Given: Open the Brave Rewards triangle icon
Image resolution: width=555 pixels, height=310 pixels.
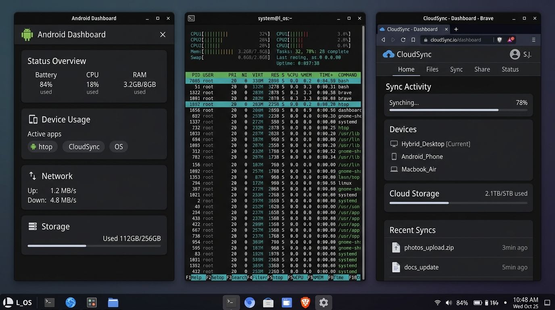Looking at the screenshot, I should tap(510, 40).
